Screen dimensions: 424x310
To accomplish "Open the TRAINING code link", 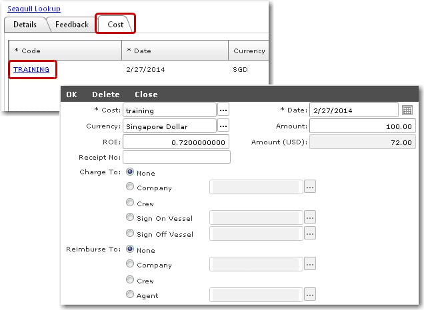I will coord(31,69).
